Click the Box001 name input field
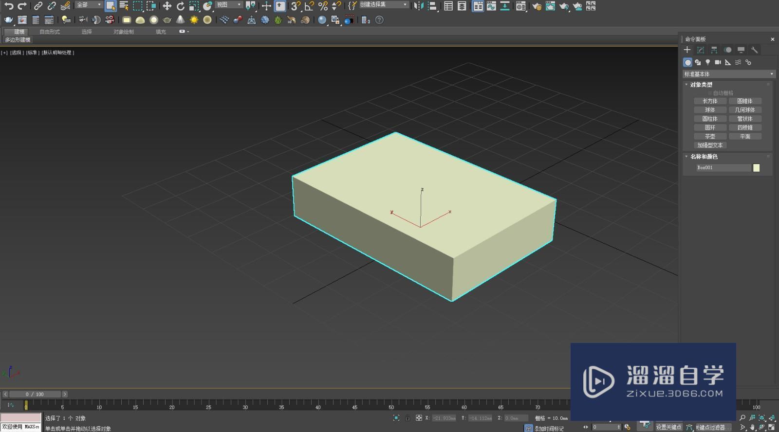Viewport: 779px width, 432px height. (x=723, y=168)
